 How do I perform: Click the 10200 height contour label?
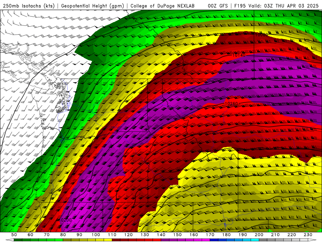point(65,220)
